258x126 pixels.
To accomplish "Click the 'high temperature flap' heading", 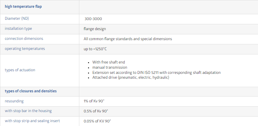I will coord(23,6).
